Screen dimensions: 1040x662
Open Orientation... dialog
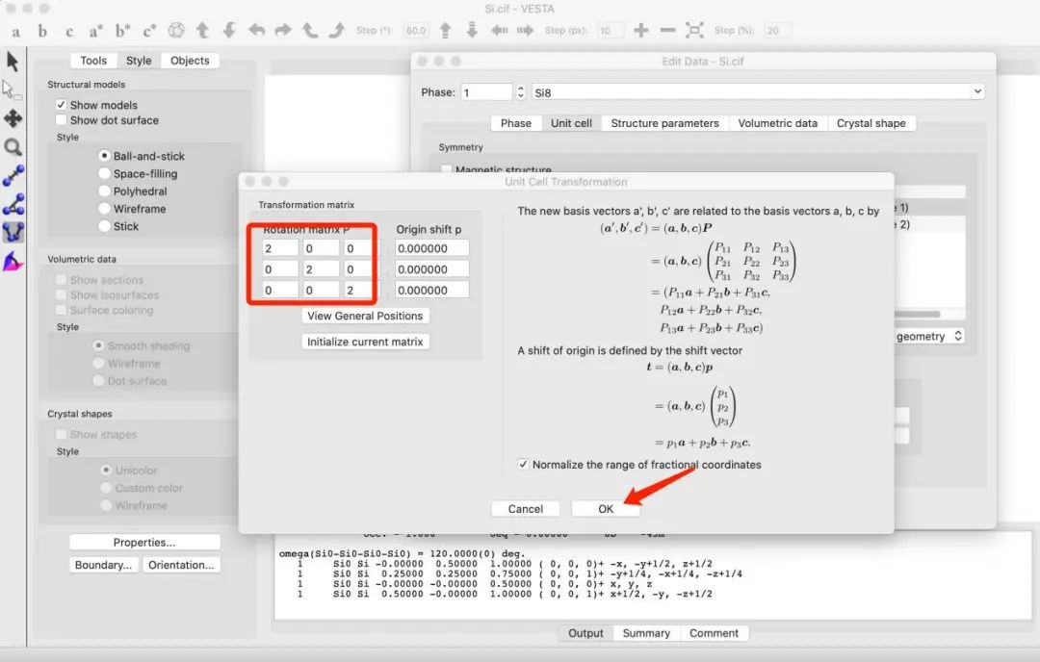point(181,565)
